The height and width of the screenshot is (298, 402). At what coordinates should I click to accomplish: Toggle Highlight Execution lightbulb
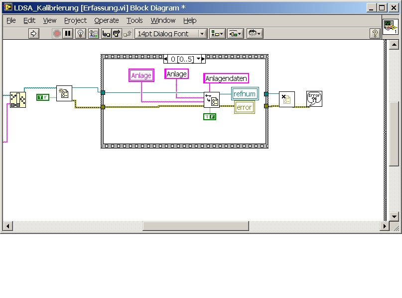81,33
